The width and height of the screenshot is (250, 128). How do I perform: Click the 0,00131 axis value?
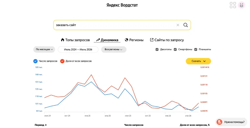pyautogui.click(x=204, y=76)
